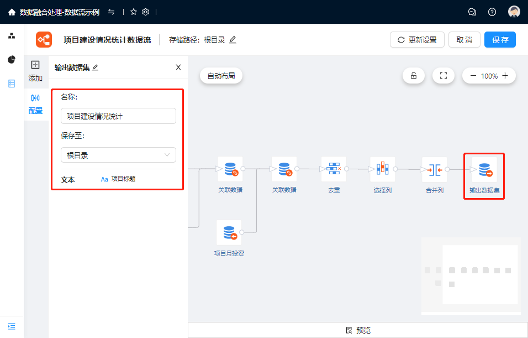Click the 名称 input field
This screenshot has height=338, width=528.
coord(118,116)
